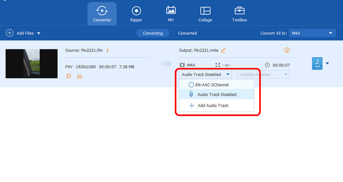Open the scissors cut tool
This screenshot has height=182, width=343.
[79, 76]
